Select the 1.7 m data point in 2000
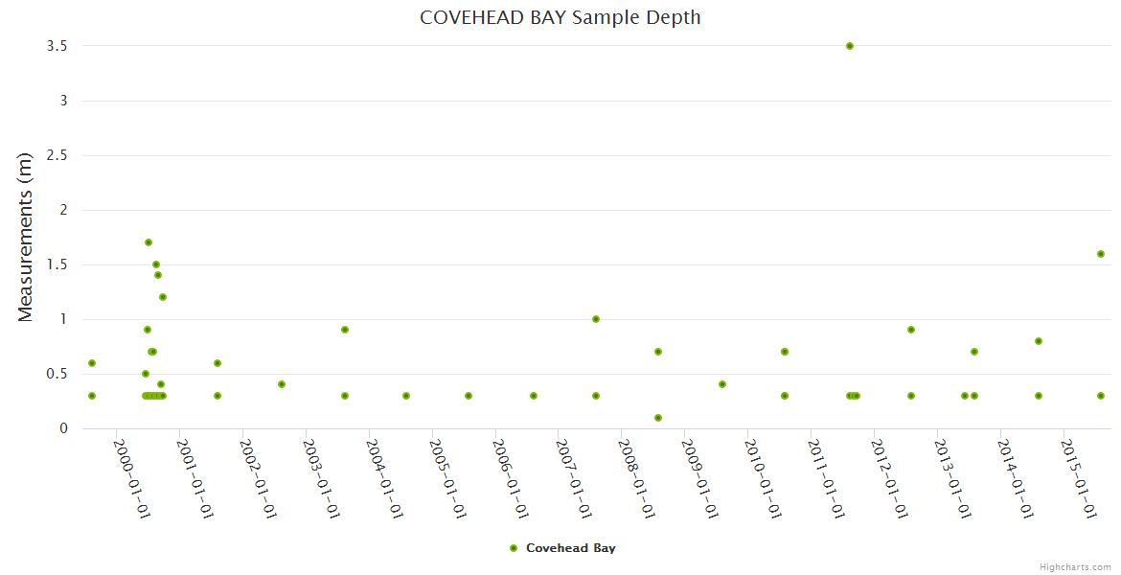Viewport: 1121px width, 575px height. click(149, 242)
